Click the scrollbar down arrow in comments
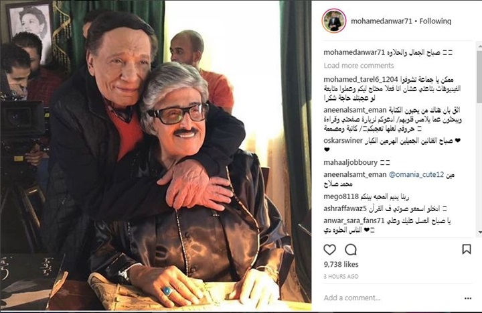 [479, 233]
